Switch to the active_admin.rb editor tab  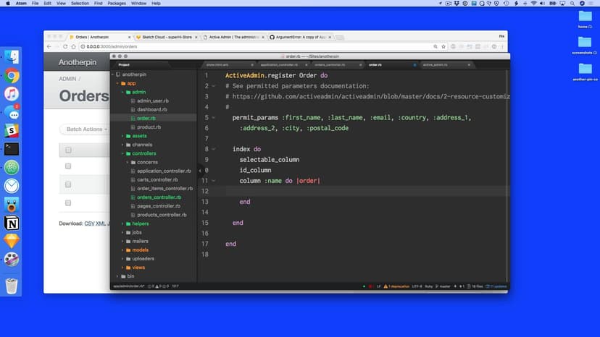coord(435,65)
